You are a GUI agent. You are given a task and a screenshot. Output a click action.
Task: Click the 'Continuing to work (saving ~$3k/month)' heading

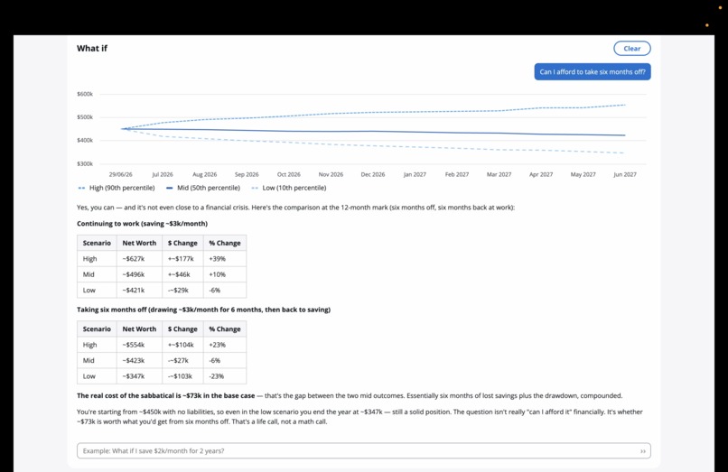[142, 224]
